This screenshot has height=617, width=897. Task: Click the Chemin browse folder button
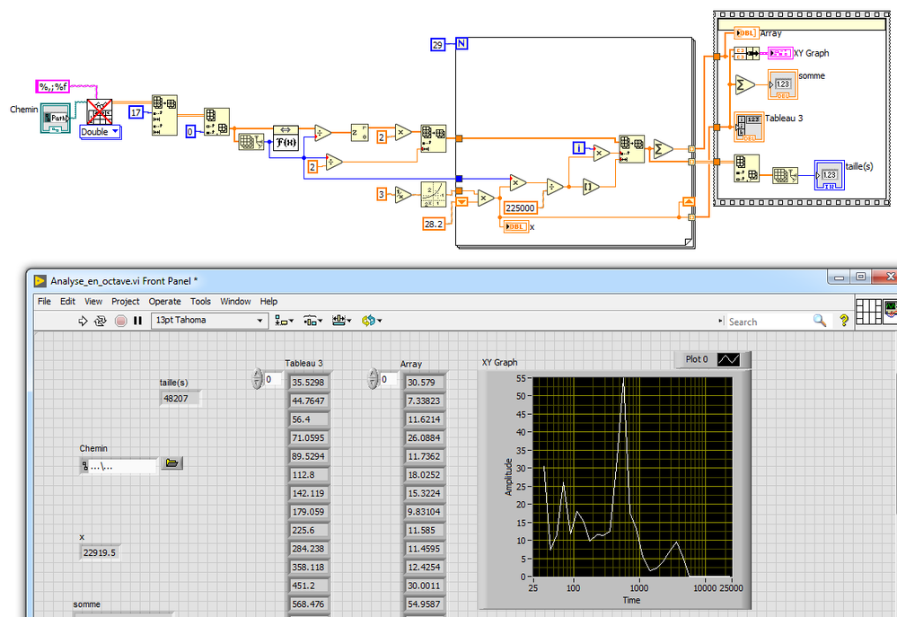tap(171, 463)
